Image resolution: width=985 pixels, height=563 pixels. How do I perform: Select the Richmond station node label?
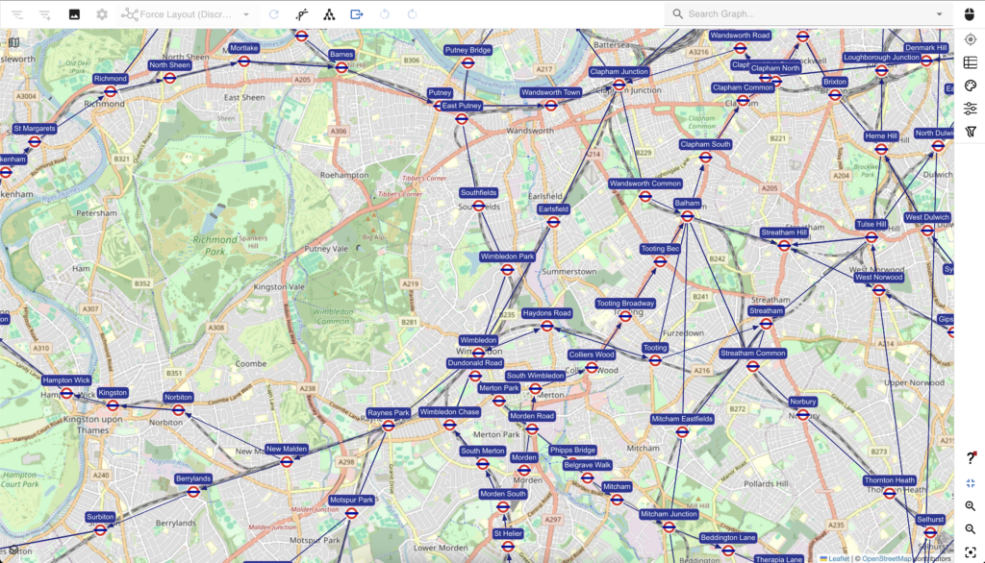(x=110, y=79)
